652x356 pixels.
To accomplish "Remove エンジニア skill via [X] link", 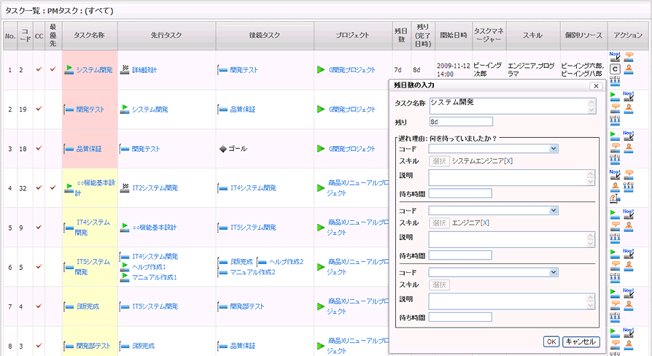I will pos(485,223).
